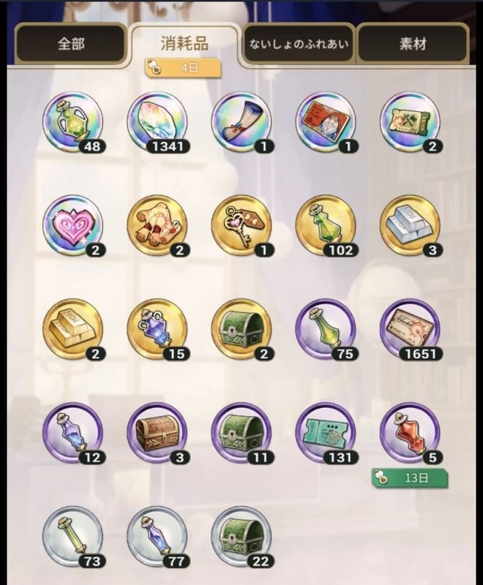483x585 pixels.
Task: Open the brown wooden chest item
Action: [157, 432]
